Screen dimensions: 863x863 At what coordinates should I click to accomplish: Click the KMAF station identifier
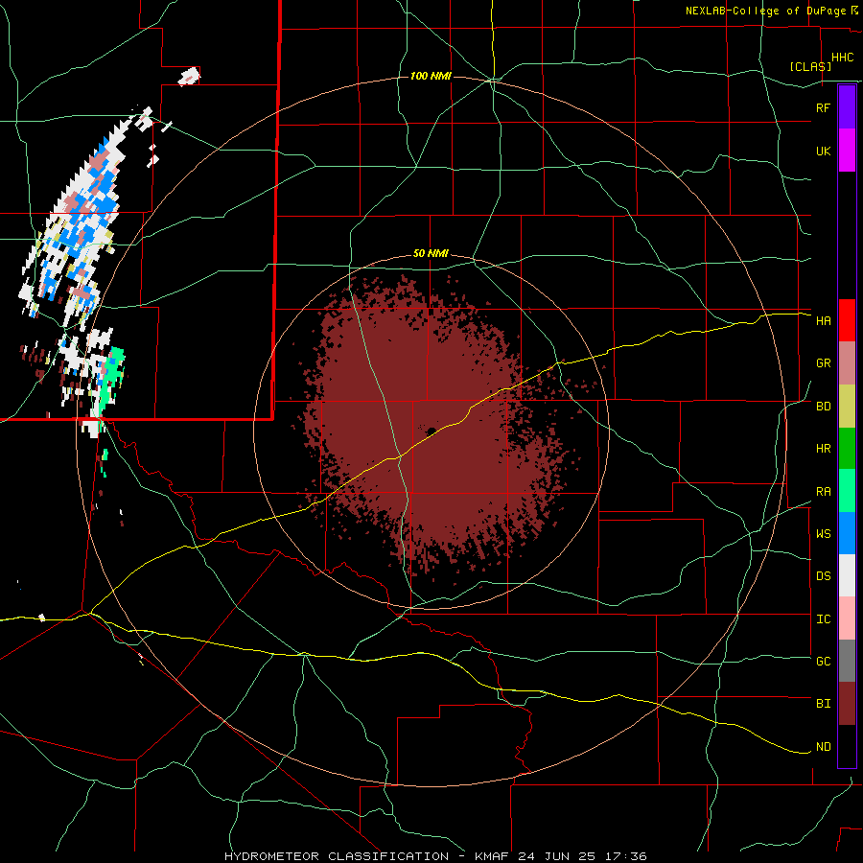pos(493,856)
